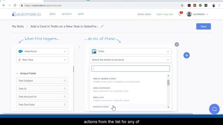Start the 7-Day trial
This screenshot has height=125, width=223.
[x=164, y=14]
